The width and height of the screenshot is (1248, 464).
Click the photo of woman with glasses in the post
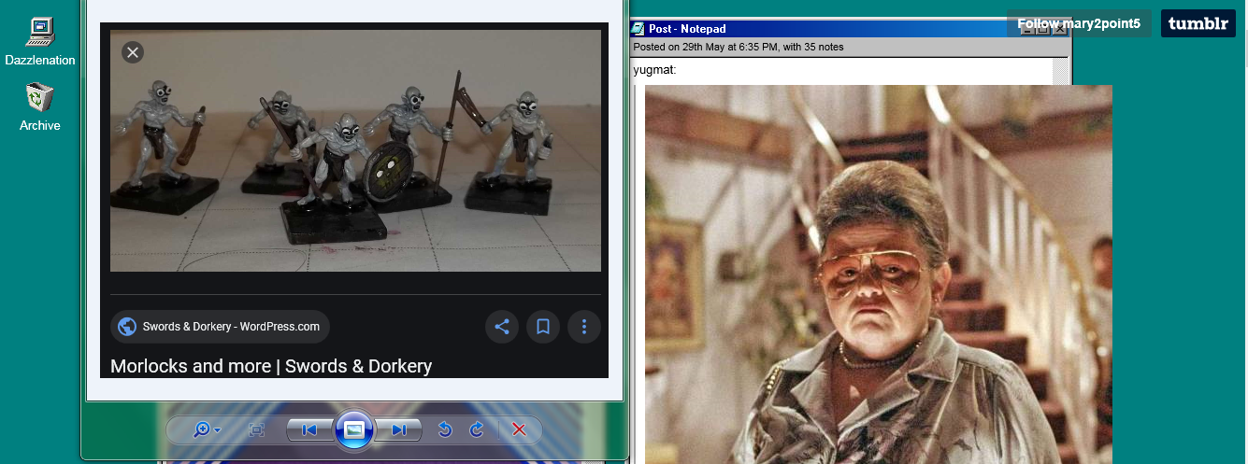click(x=879, y=274)
